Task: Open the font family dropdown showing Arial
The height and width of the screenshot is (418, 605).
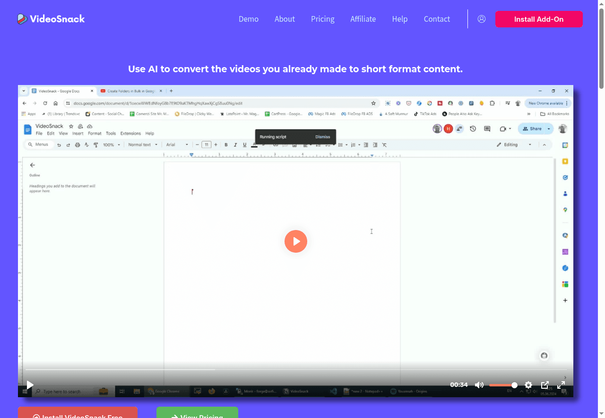Action: pos(176,145)
